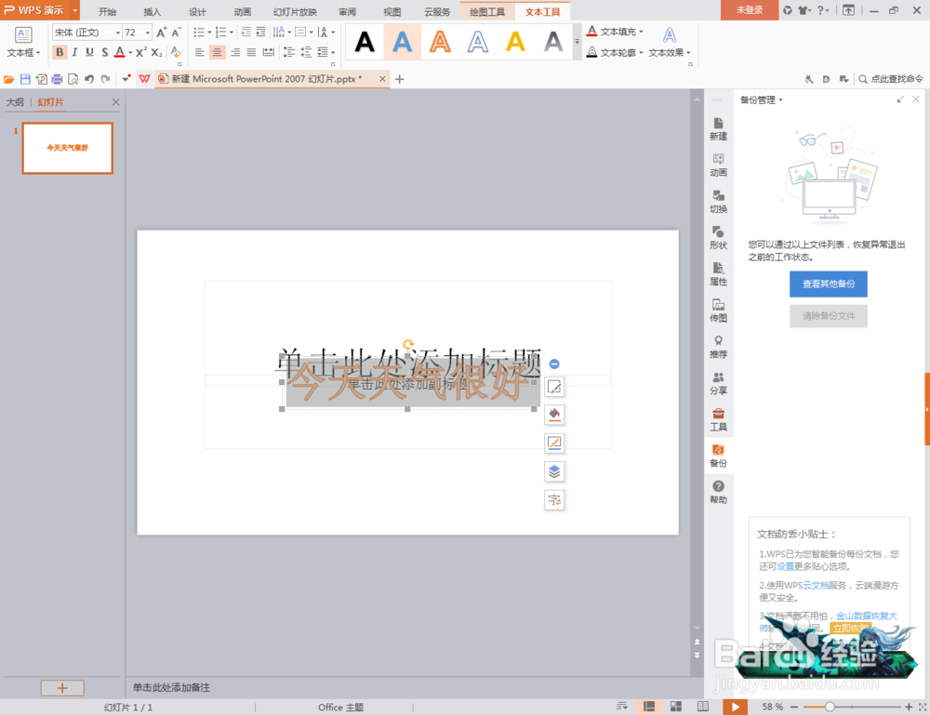Undo the last action
This screenshot has height=715, width=930.
[89, 79]
